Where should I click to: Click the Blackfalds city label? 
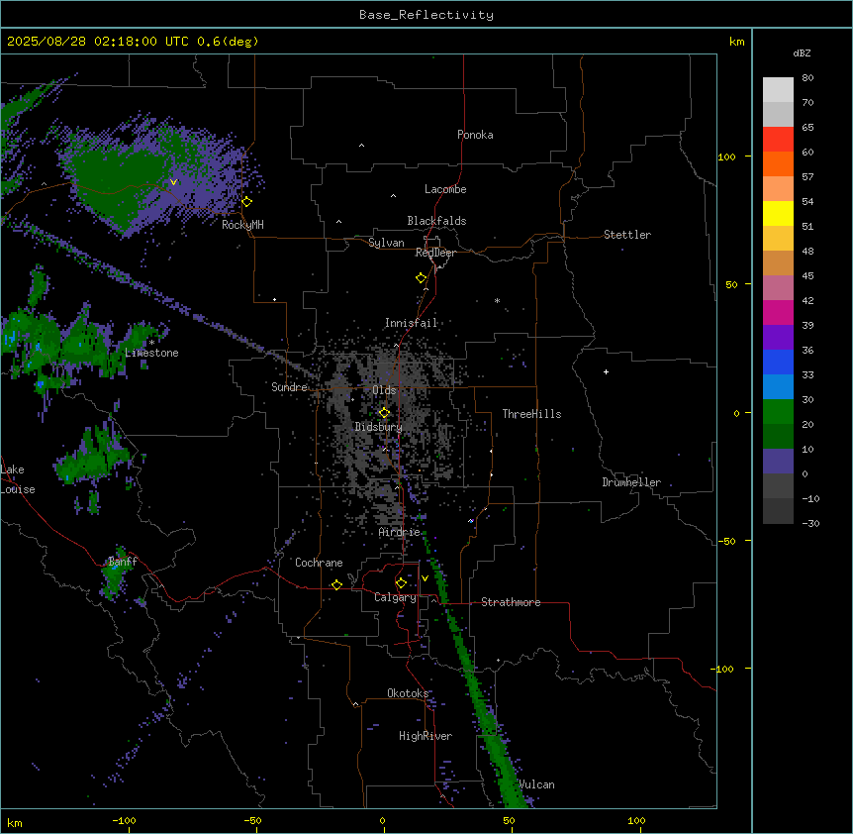[x=436, y=221]
